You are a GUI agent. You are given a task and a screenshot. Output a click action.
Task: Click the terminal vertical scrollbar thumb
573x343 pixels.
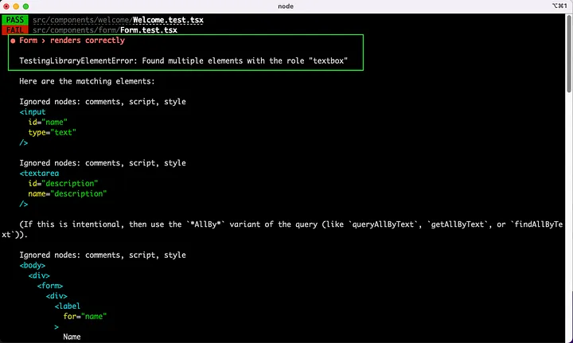pyautogui.click(x=569, y=54)
